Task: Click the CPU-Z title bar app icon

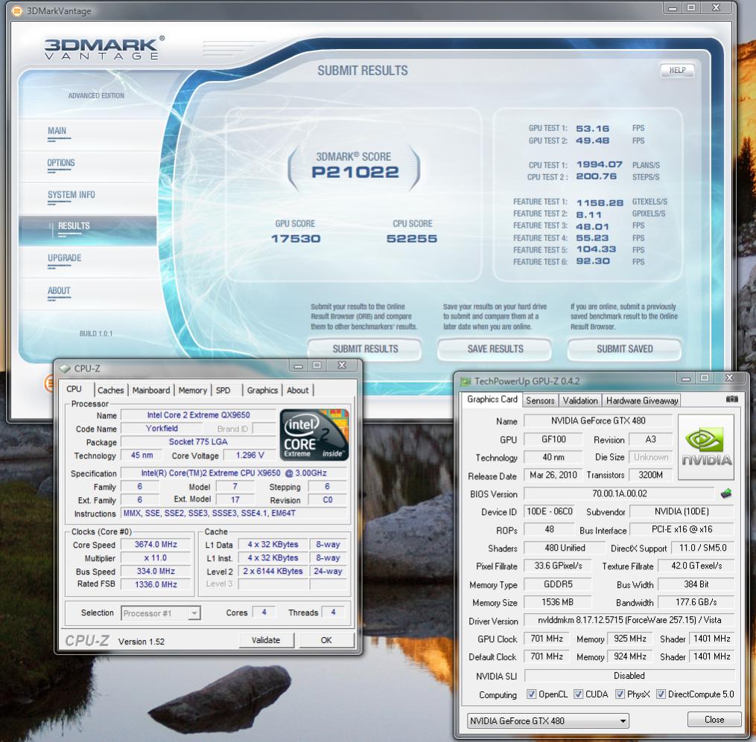Action: [x=65, y=368]
